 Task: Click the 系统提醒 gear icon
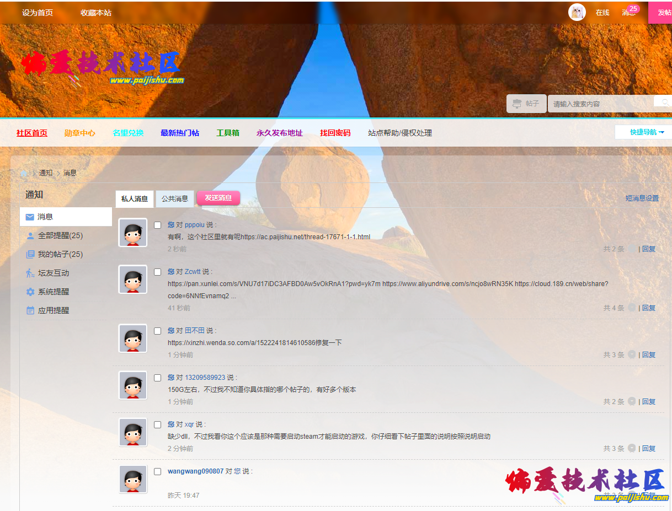tap(30, 292)
